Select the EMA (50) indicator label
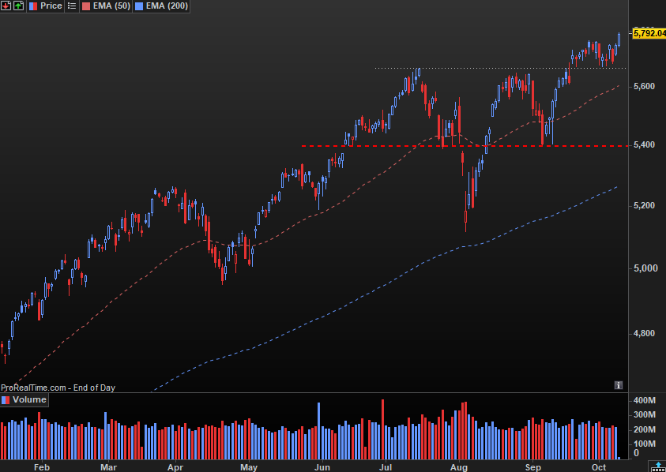Viewport: 666px width, 472px height. coord(111,6)
